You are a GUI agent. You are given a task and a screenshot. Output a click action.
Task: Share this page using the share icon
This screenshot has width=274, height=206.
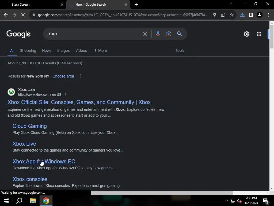pos(223,15)
